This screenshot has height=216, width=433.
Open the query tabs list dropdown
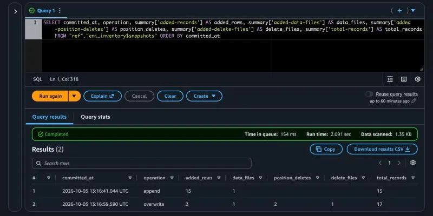pyautogui.click(x=413, y=11)
